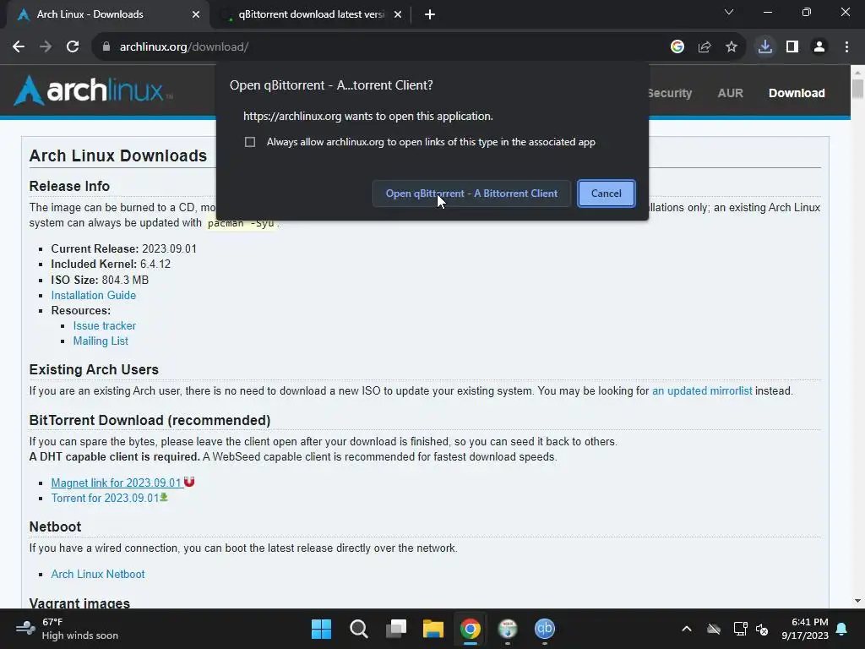865x649 pixels.
Task: Click the page vertical scrollbar thumb
Action: coord(857,88)
